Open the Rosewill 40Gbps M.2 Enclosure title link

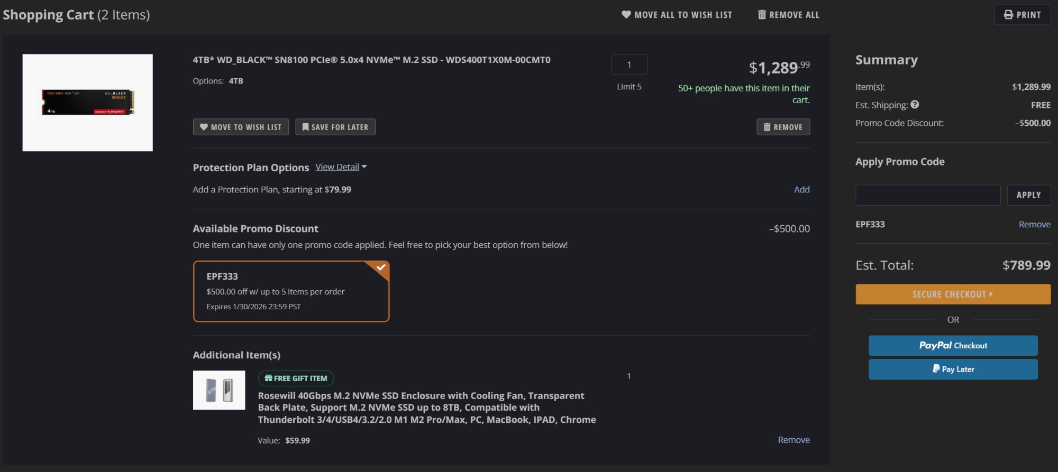click(x=427, y=408)
